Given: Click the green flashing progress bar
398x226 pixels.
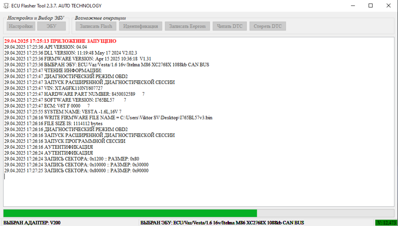Looking at the screenshot, I should pyautogui.click(x=130, y=213).
